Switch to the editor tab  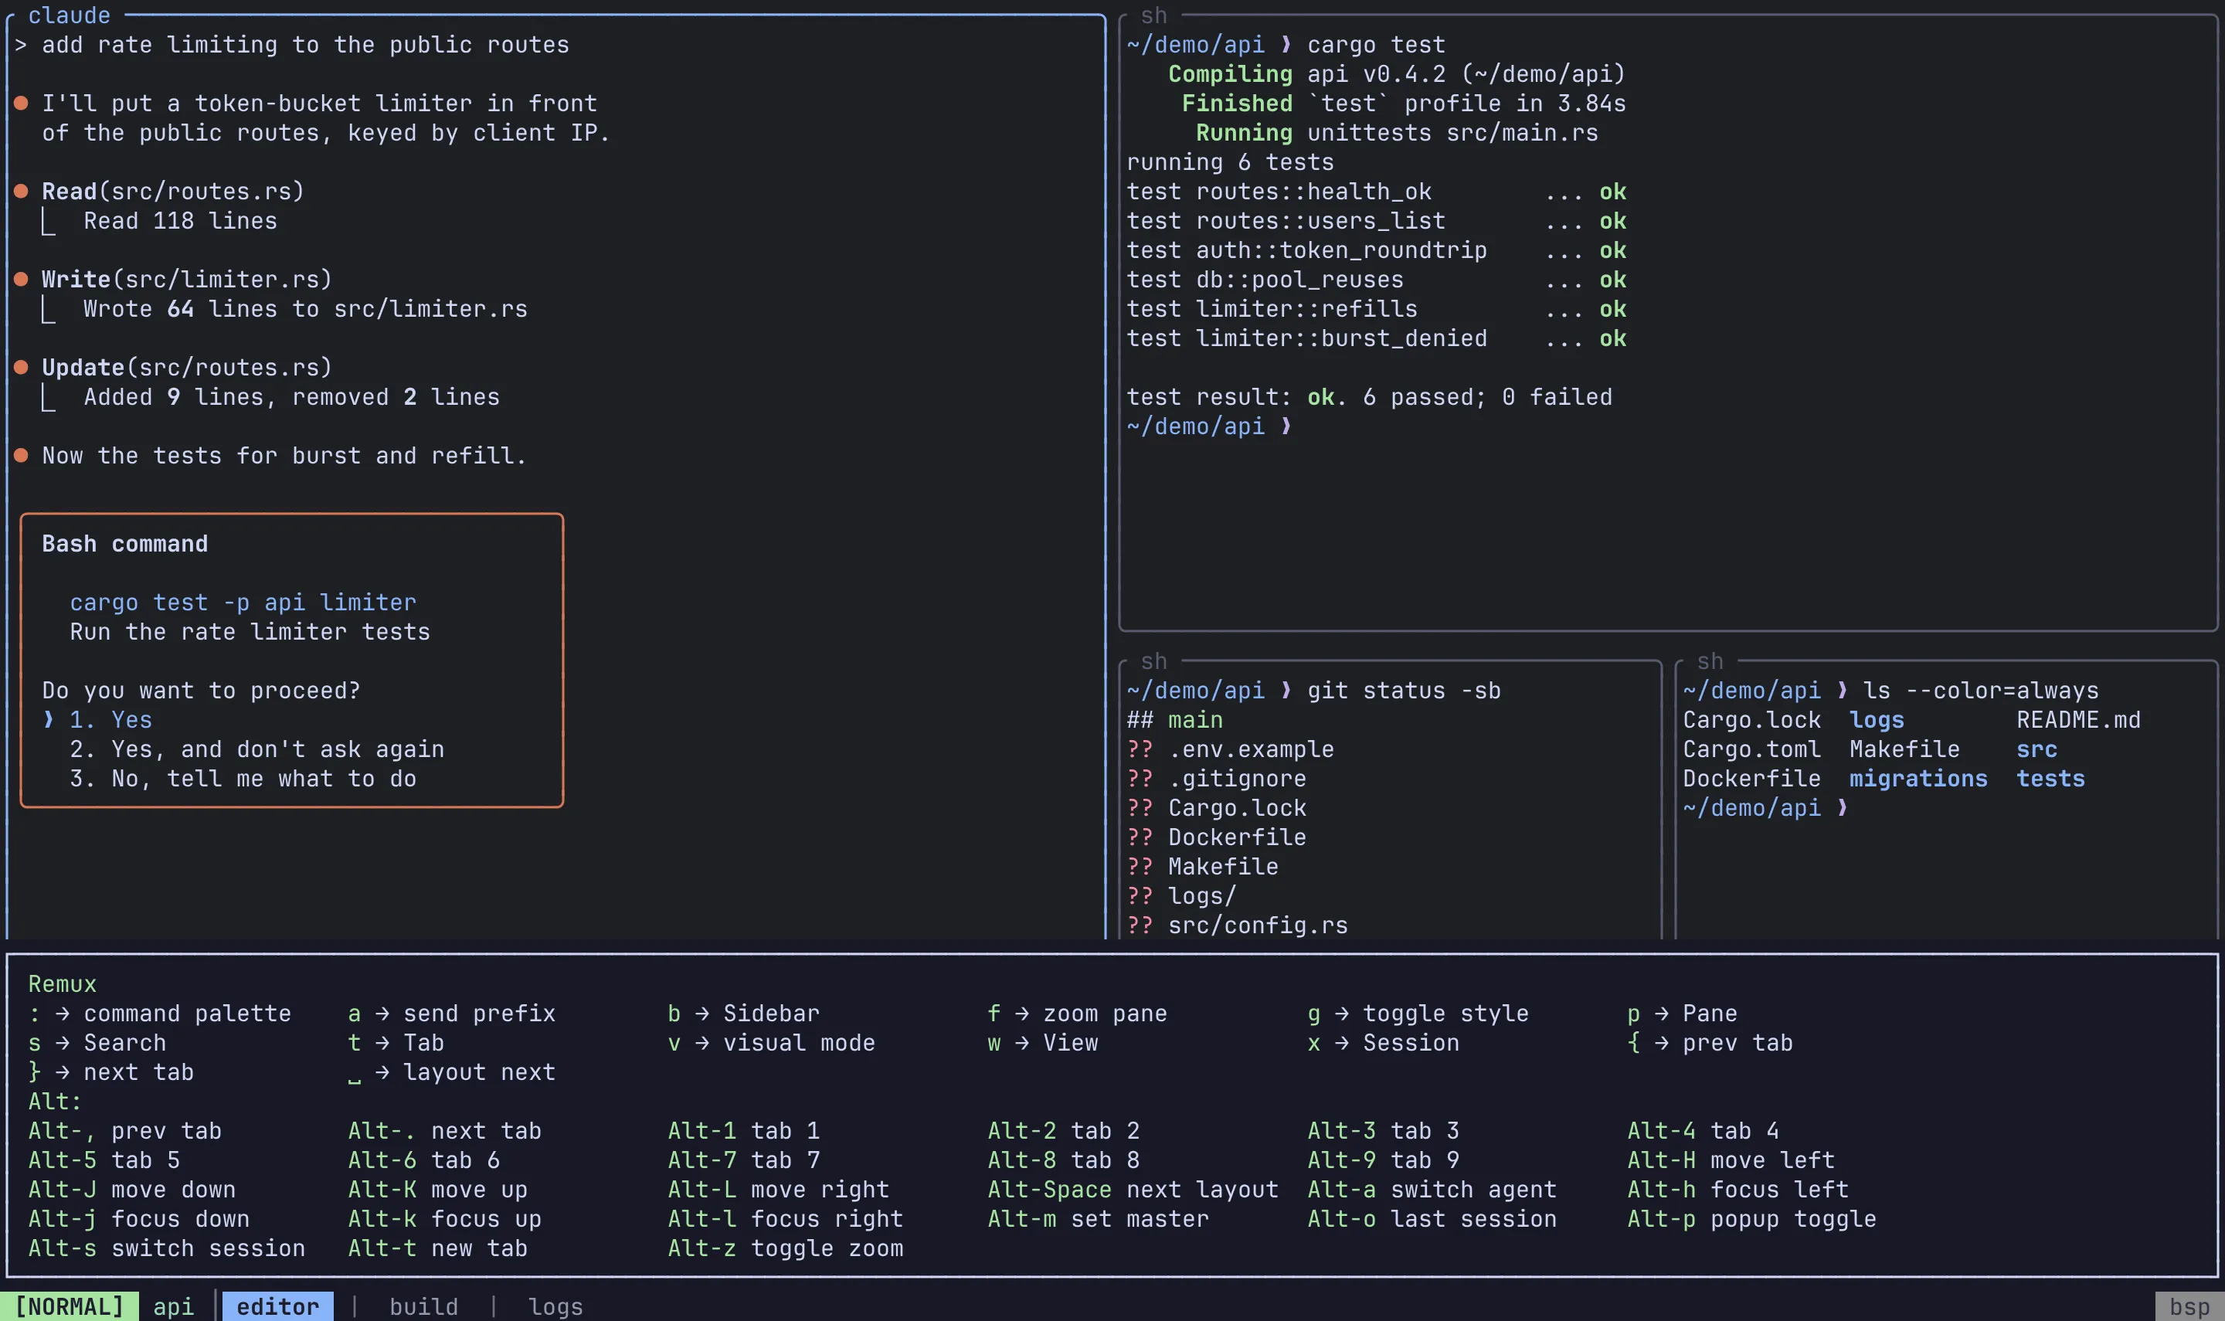(x=277, y=1306)
